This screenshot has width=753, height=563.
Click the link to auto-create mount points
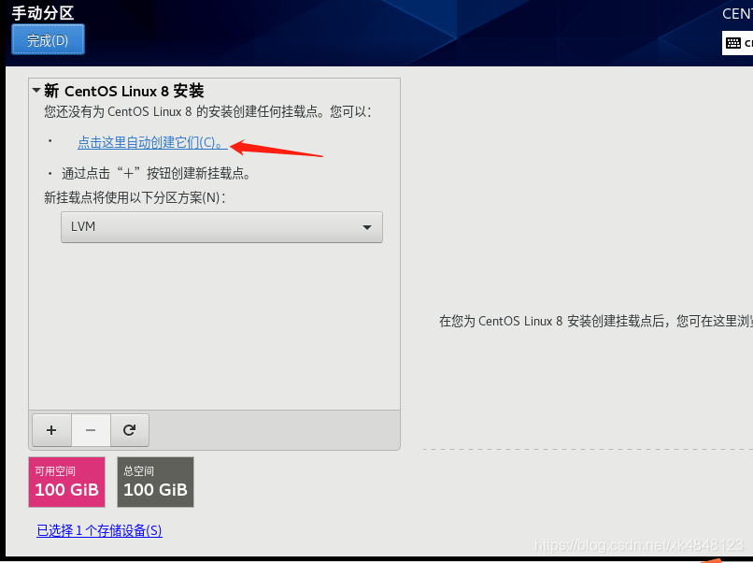[x=152, y=142]
